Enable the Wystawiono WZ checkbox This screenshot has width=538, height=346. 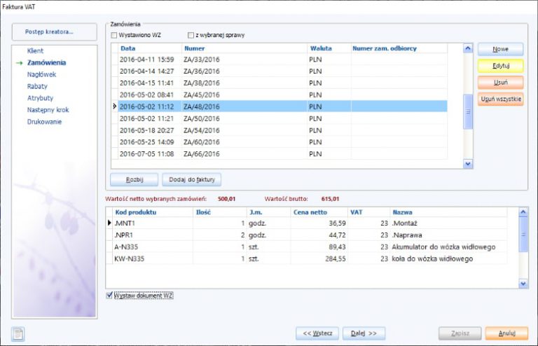pyautogui.click(x=115, y=35)
